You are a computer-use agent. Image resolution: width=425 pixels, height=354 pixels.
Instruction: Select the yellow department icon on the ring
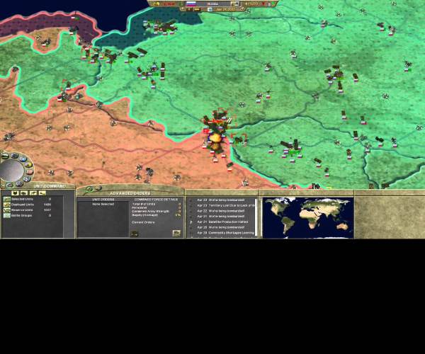(x=29, y=164)
